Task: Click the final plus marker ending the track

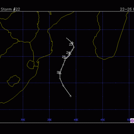Action: tap(71, 96)
